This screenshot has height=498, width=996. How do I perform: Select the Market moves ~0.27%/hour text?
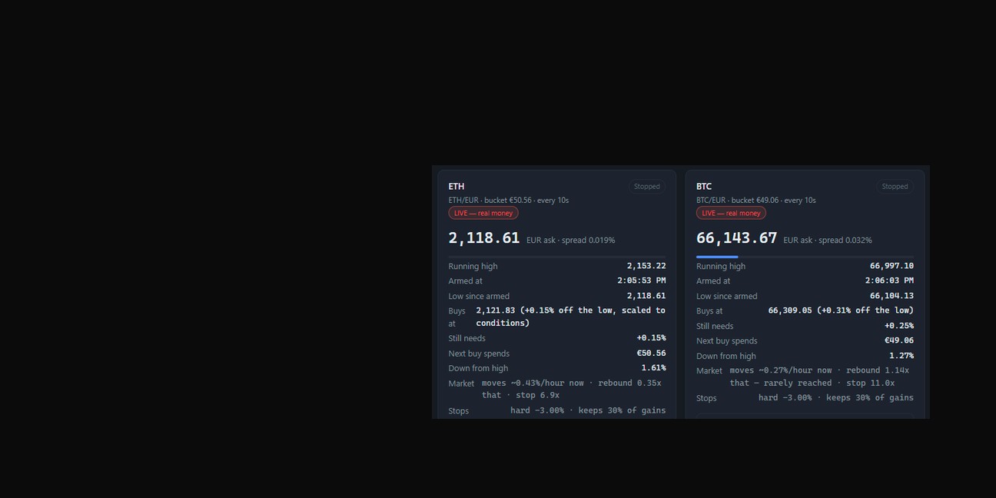pyautogui.click(x=819, y=377)
